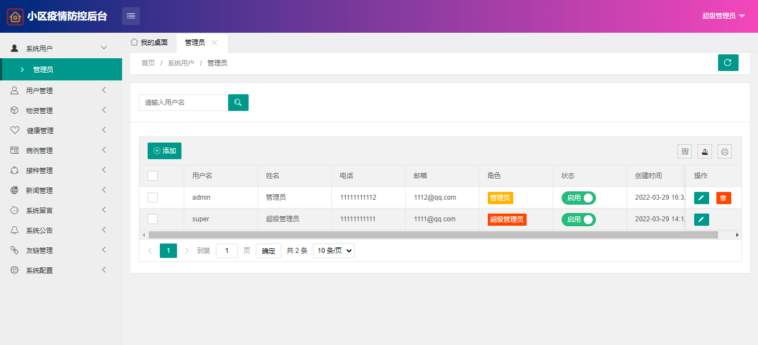Check the select-all checkbox in table header
Viewport: 758px width, 345px height.
click(x=153, y=176)
